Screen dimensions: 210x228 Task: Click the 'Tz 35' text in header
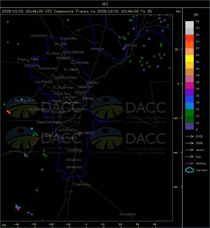(x=146, y=11)
